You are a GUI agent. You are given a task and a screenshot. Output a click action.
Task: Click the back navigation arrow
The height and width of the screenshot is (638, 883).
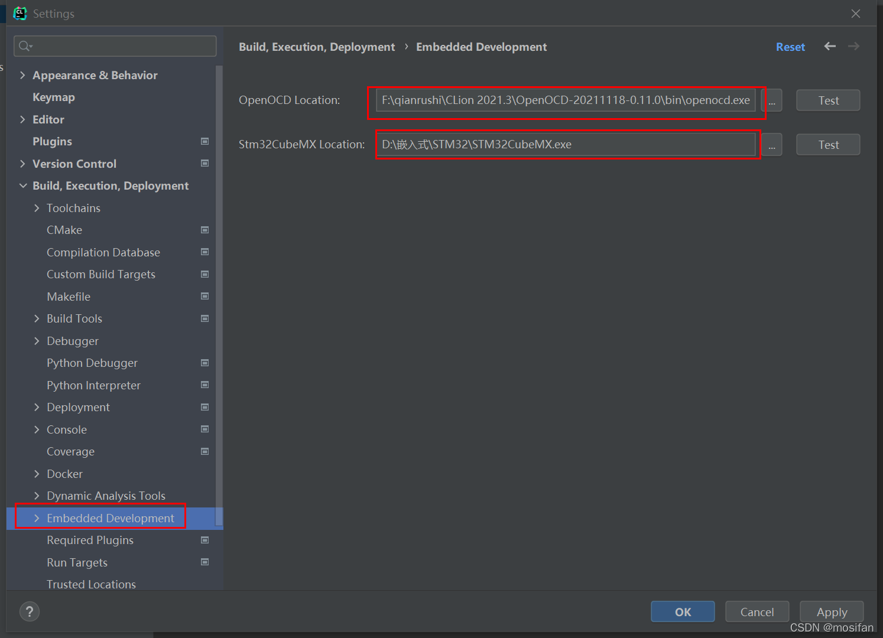click(x=830, y=46)
